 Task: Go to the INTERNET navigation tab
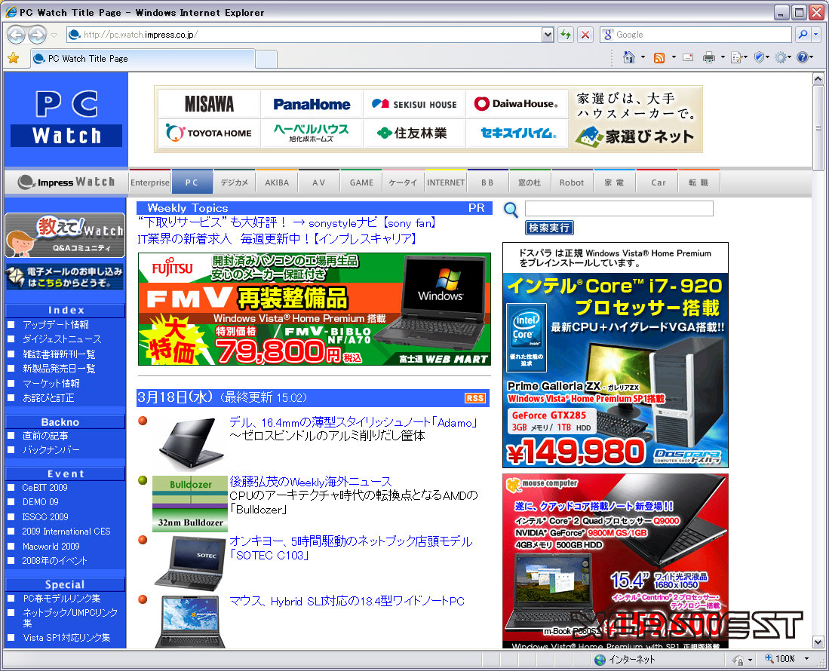[446, 182]
